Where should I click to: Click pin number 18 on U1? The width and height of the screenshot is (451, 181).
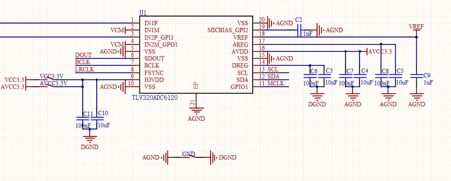click(x=262, y=34)
